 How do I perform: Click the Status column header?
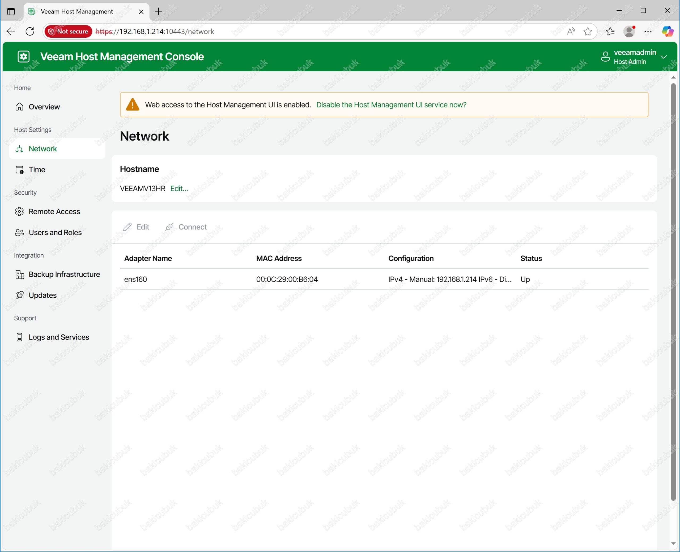coord(531,259)
